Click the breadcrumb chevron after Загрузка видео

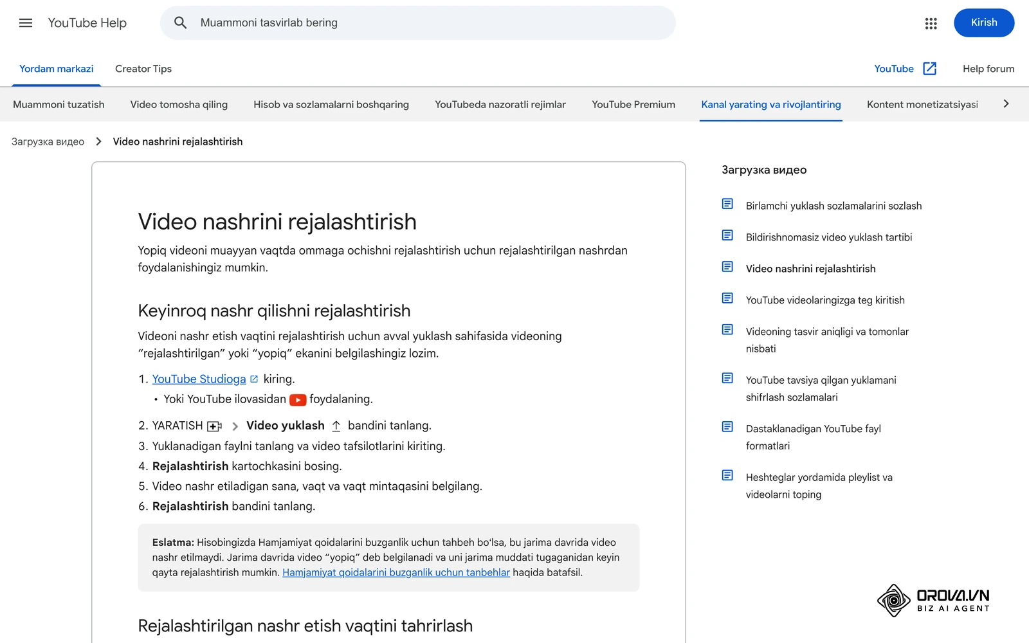tap(98, 141)
